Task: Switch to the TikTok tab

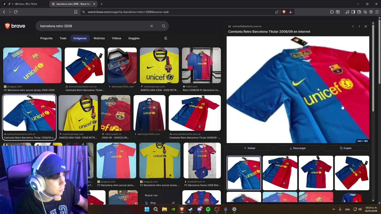Action: click(x=24, y=4)
